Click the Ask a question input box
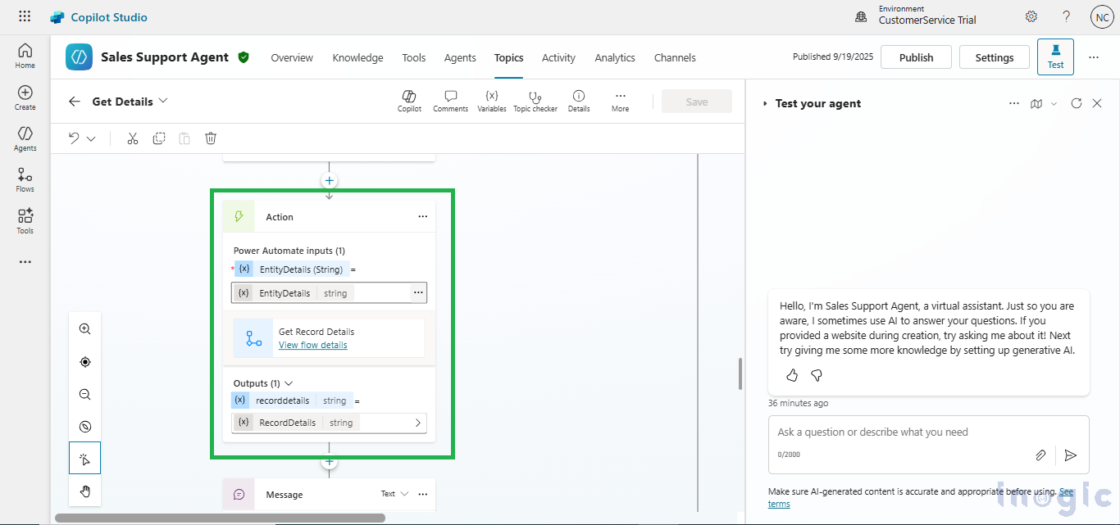 tap(902, 432)
